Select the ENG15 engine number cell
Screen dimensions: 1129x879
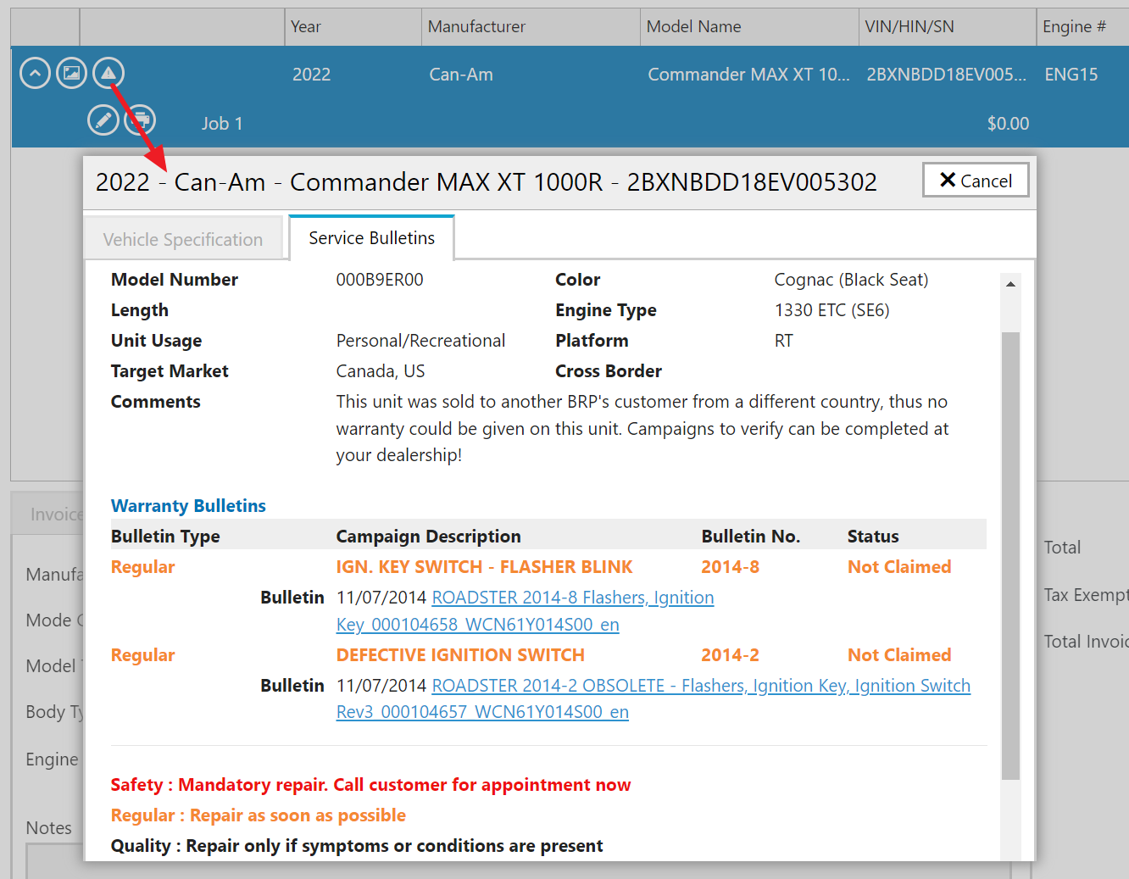(1071, 75)
